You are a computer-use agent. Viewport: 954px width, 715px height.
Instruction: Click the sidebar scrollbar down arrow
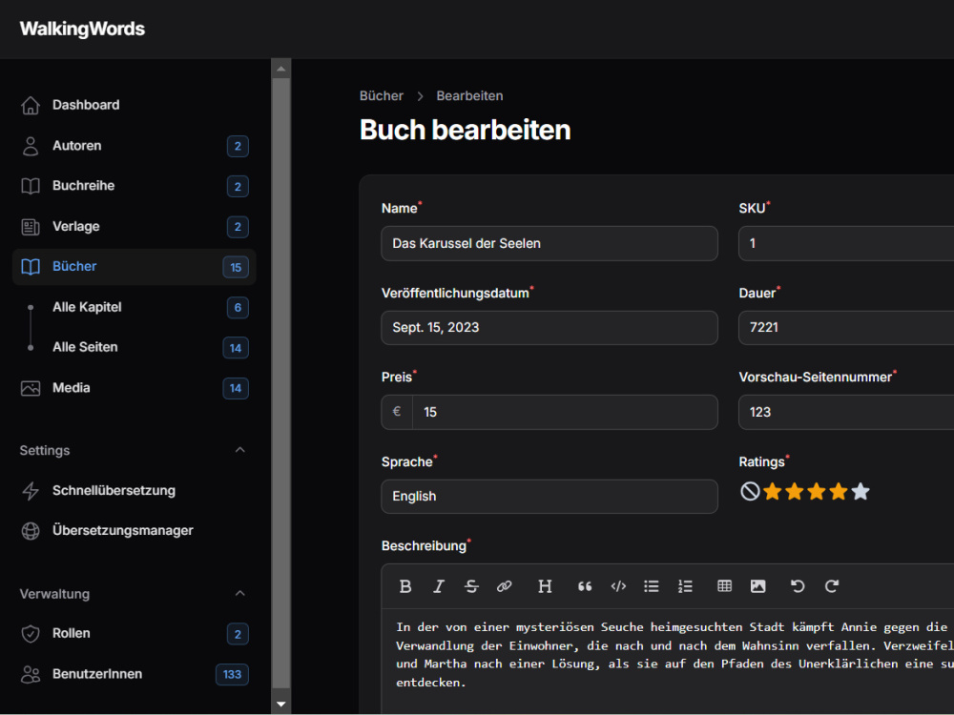[281, 705]
